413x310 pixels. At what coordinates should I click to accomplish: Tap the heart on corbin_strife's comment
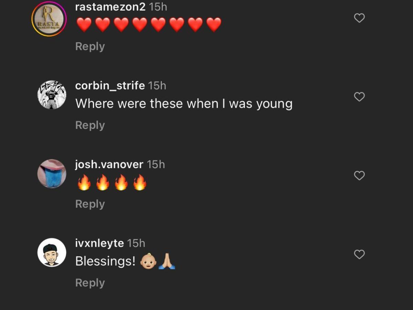point(359,97)
